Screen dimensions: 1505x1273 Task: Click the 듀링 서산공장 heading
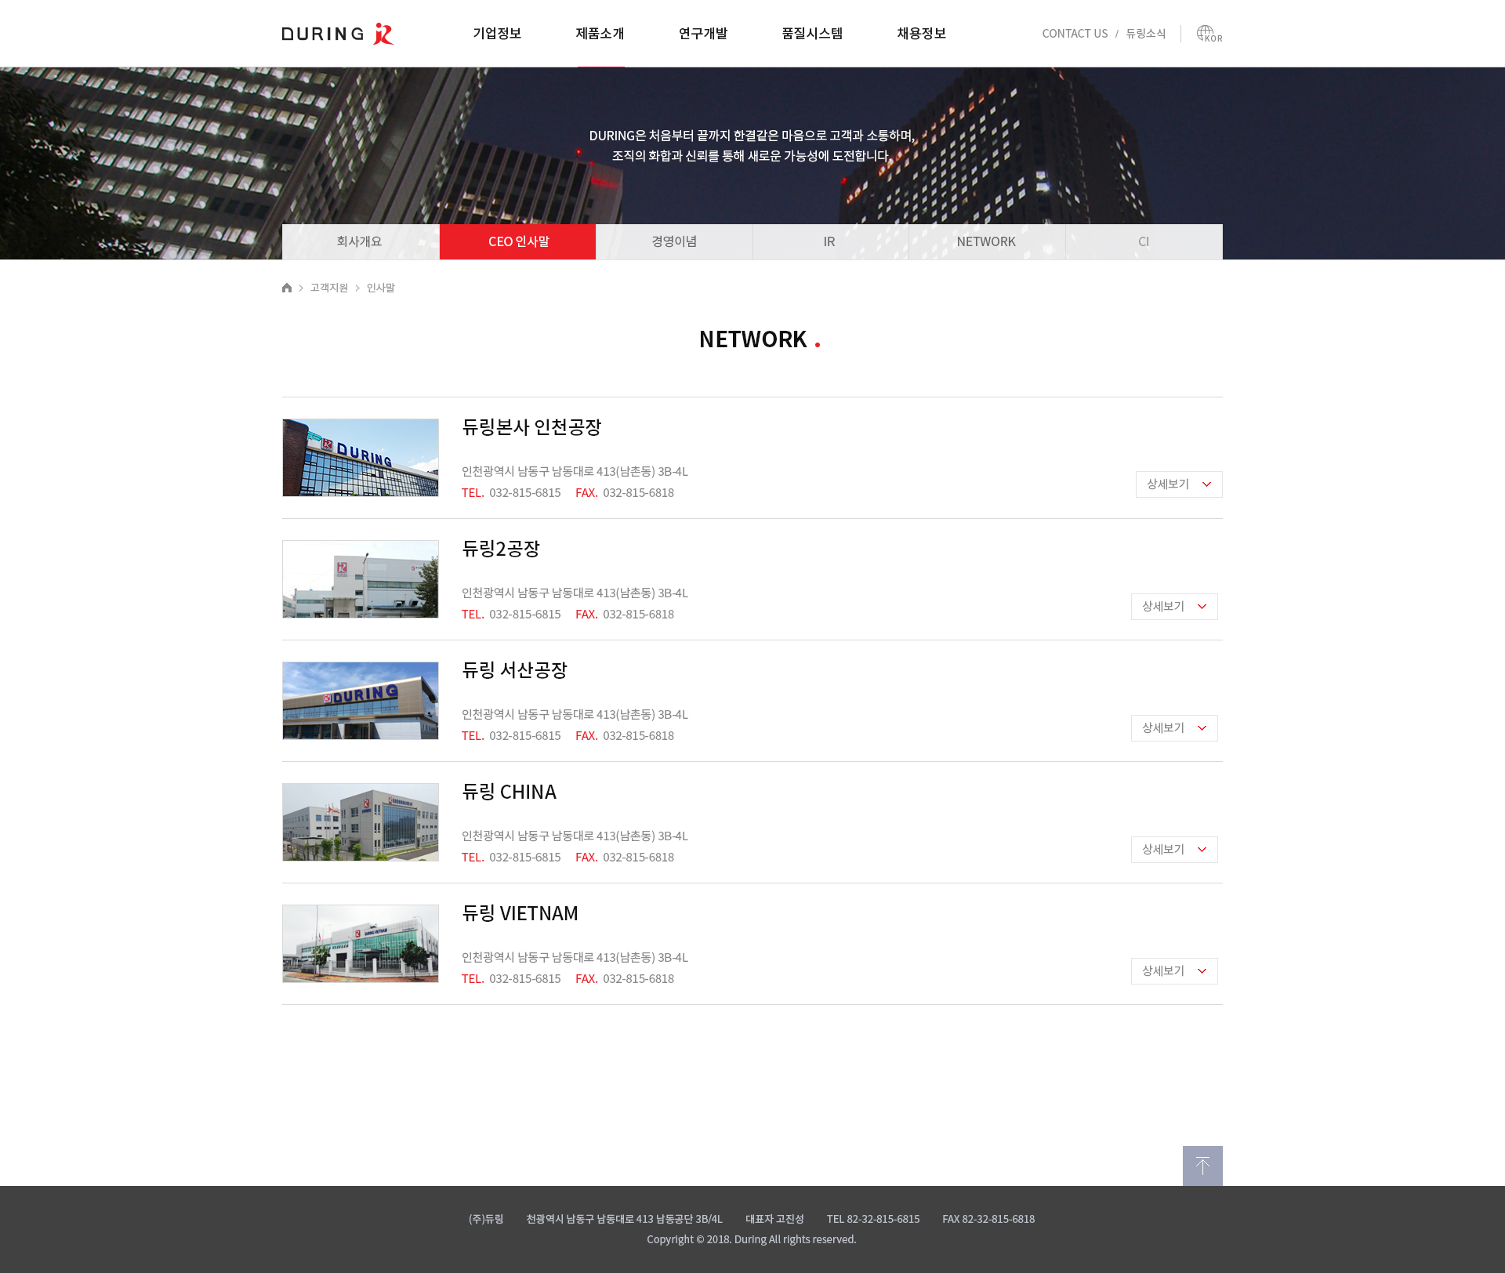514,670
